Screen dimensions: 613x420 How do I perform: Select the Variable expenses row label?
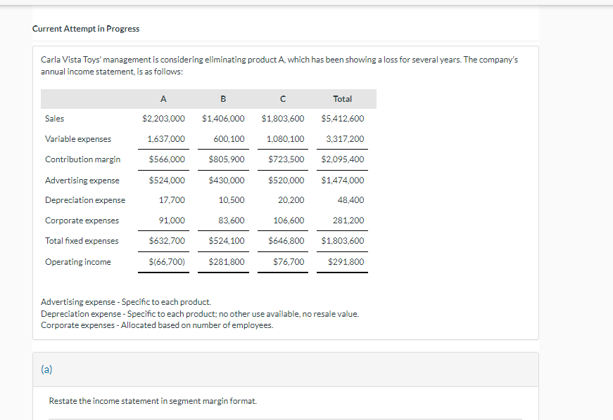click(x=78, y=139)
